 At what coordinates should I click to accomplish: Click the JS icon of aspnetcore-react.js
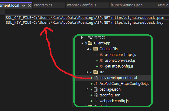tap(101, 61)
